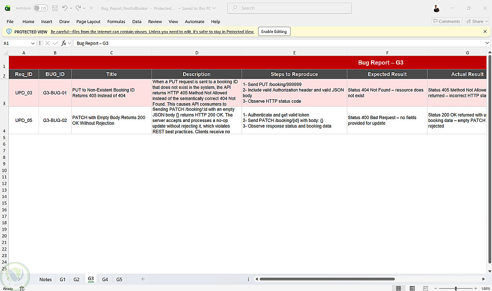Expand the Saved to this PC dropdown
The image size is (492, 291).
pyautogui.click(x=215, y=8)
